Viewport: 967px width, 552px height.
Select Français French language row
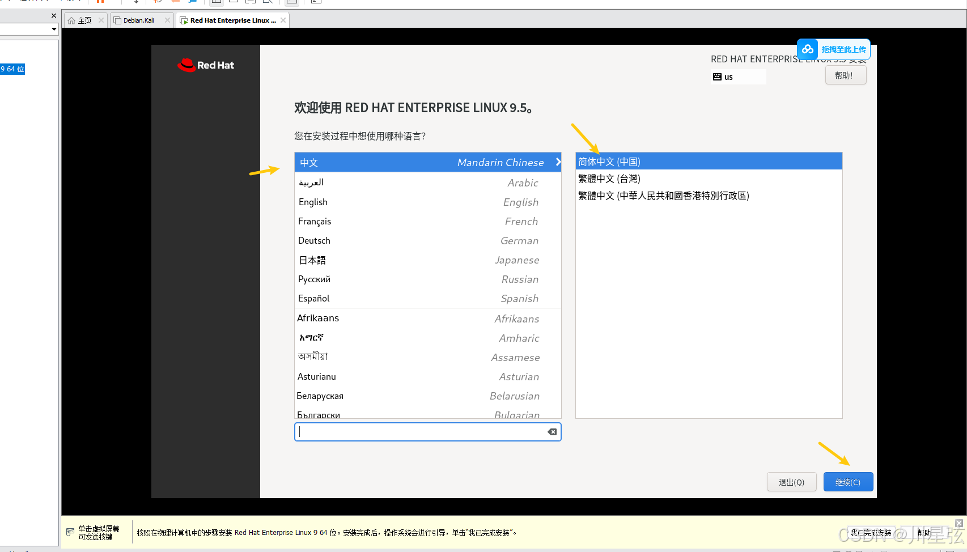428,221
